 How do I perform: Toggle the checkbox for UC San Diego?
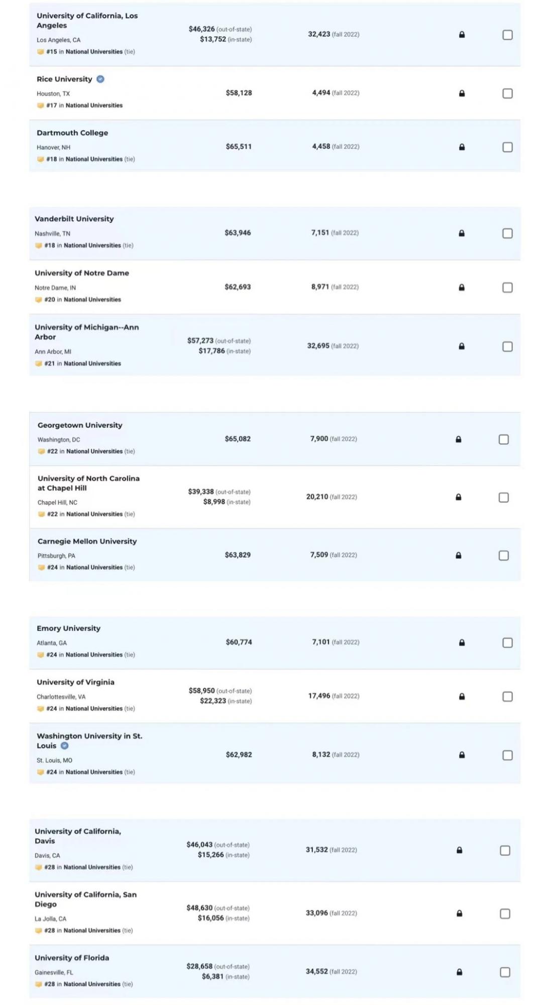505,914
